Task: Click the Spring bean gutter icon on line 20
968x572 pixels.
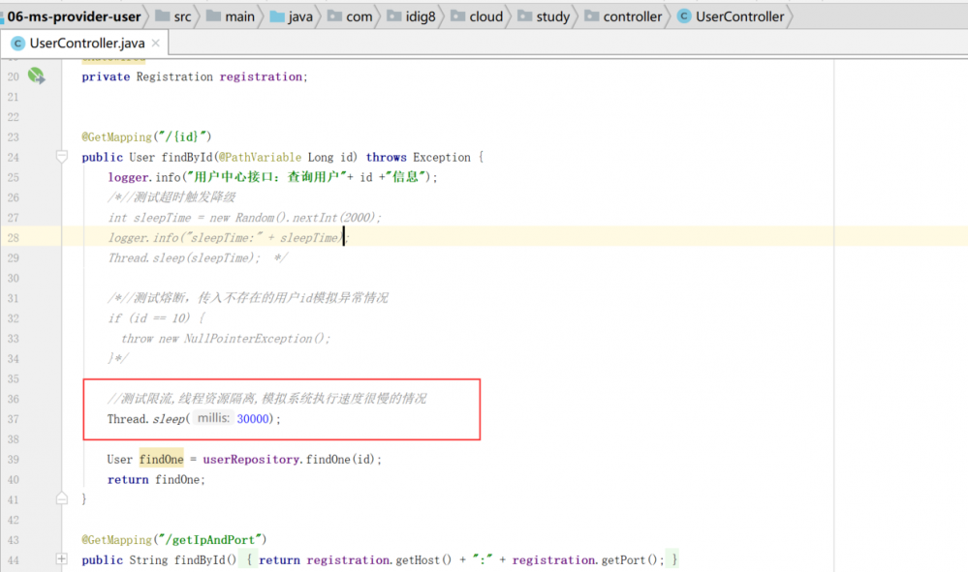Action: coord(37,75)
